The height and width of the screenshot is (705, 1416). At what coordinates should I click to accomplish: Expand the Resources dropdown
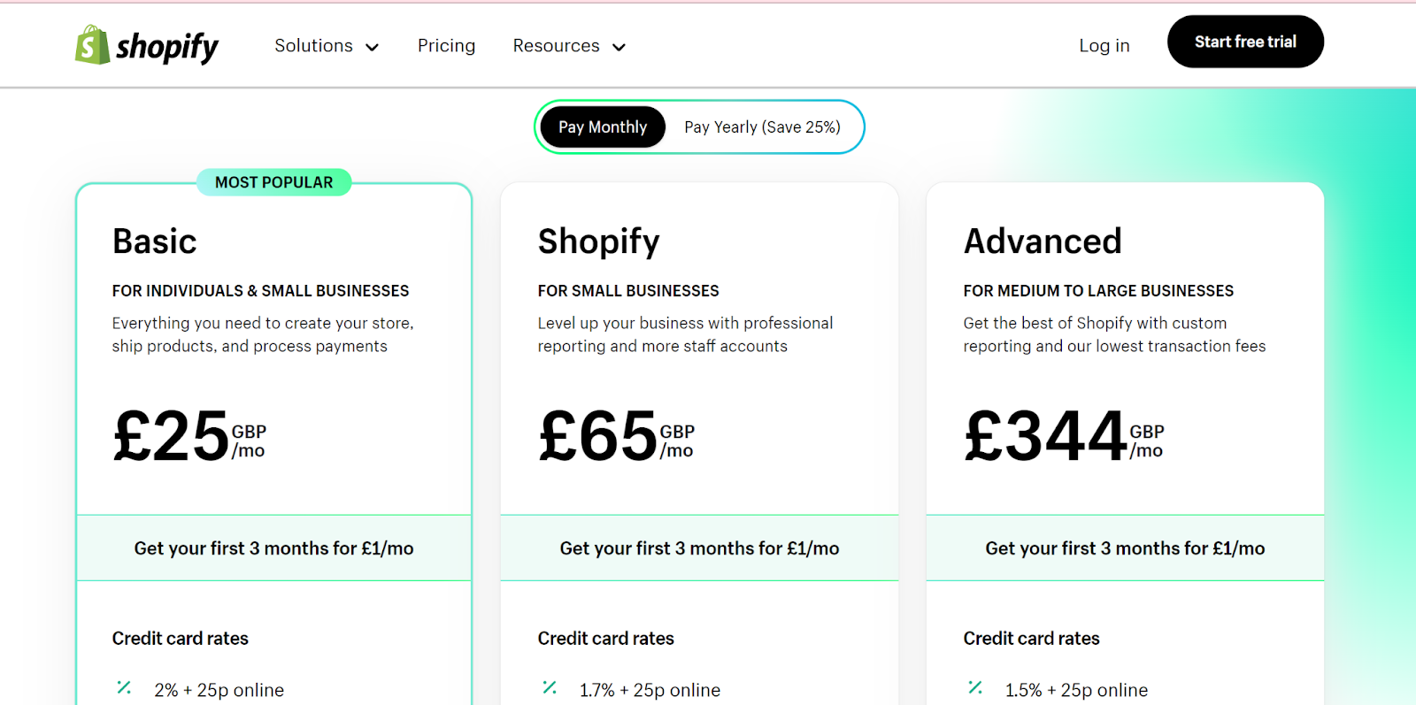(569, 45)
